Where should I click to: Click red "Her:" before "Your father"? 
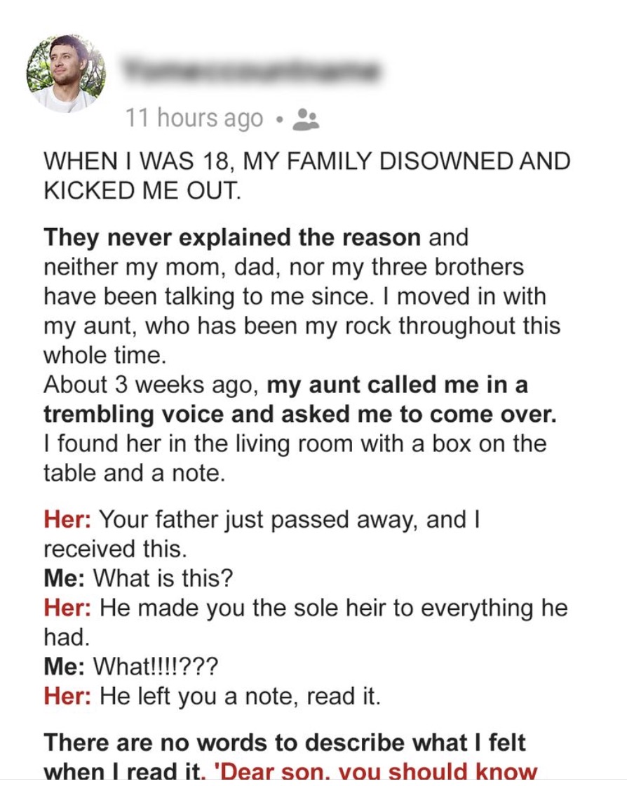pos(67,520)
